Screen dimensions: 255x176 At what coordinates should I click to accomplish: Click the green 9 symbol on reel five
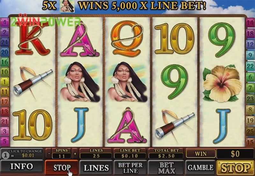point(222,40)
